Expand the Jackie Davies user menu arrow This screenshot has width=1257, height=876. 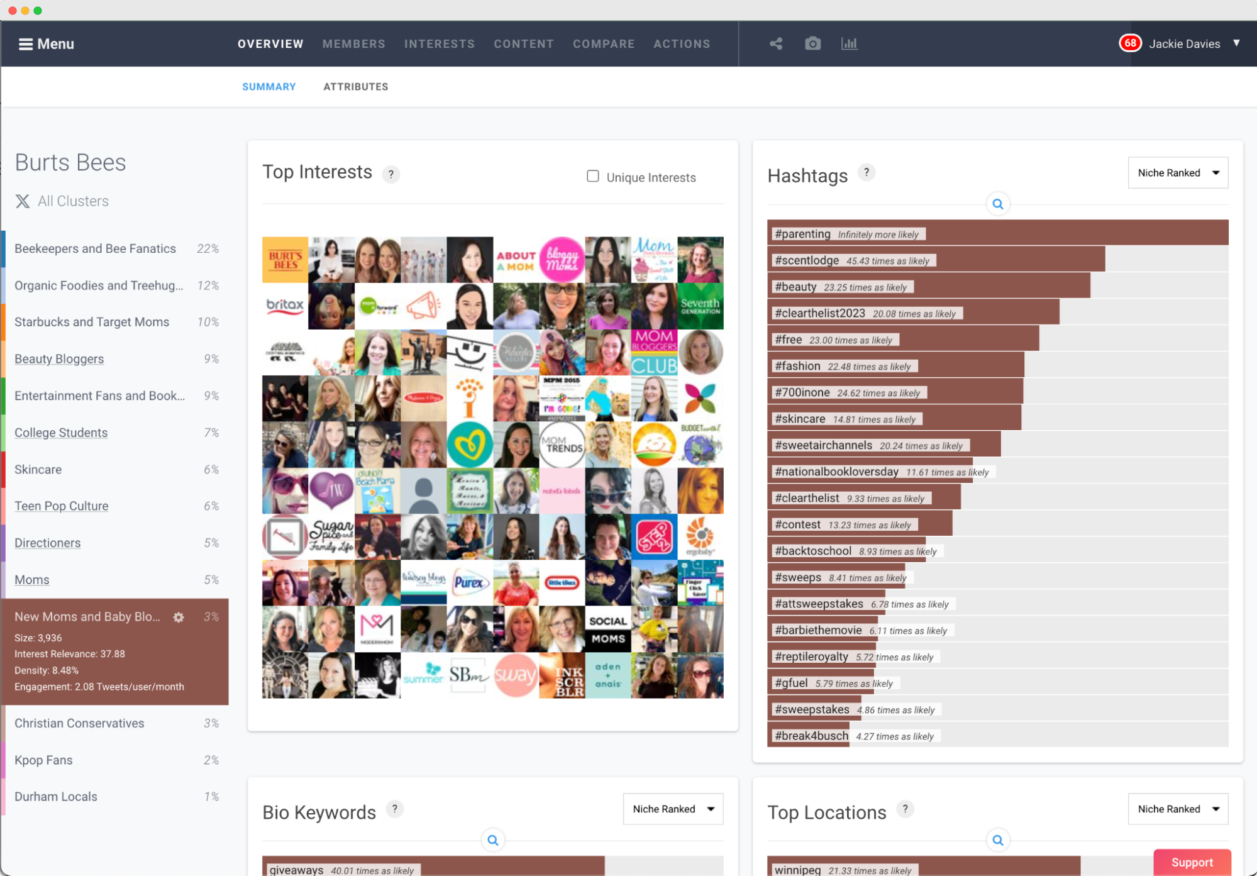pos(1236,43)
